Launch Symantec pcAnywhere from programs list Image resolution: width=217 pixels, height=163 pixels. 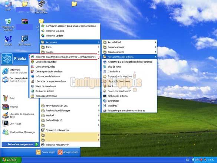(70, 130)
